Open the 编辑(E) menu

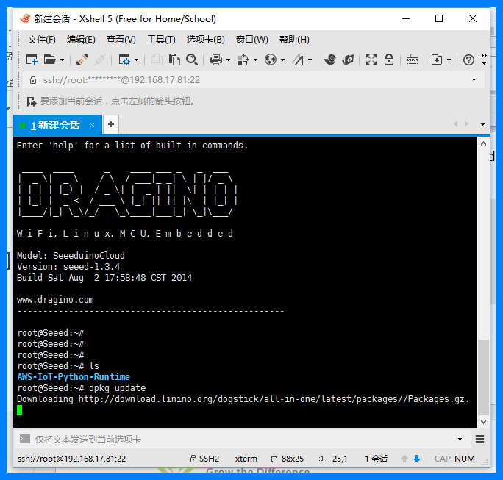click(x=81, y=40)
